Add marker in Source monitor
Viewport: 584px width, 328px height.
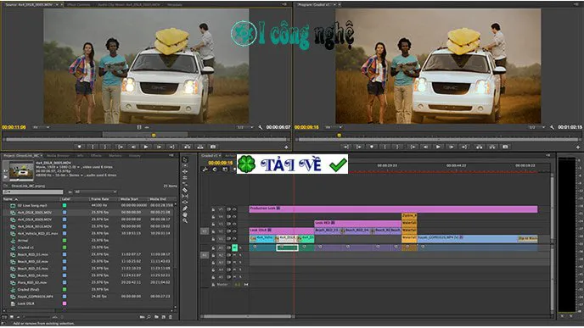click(x=79, y=147)
